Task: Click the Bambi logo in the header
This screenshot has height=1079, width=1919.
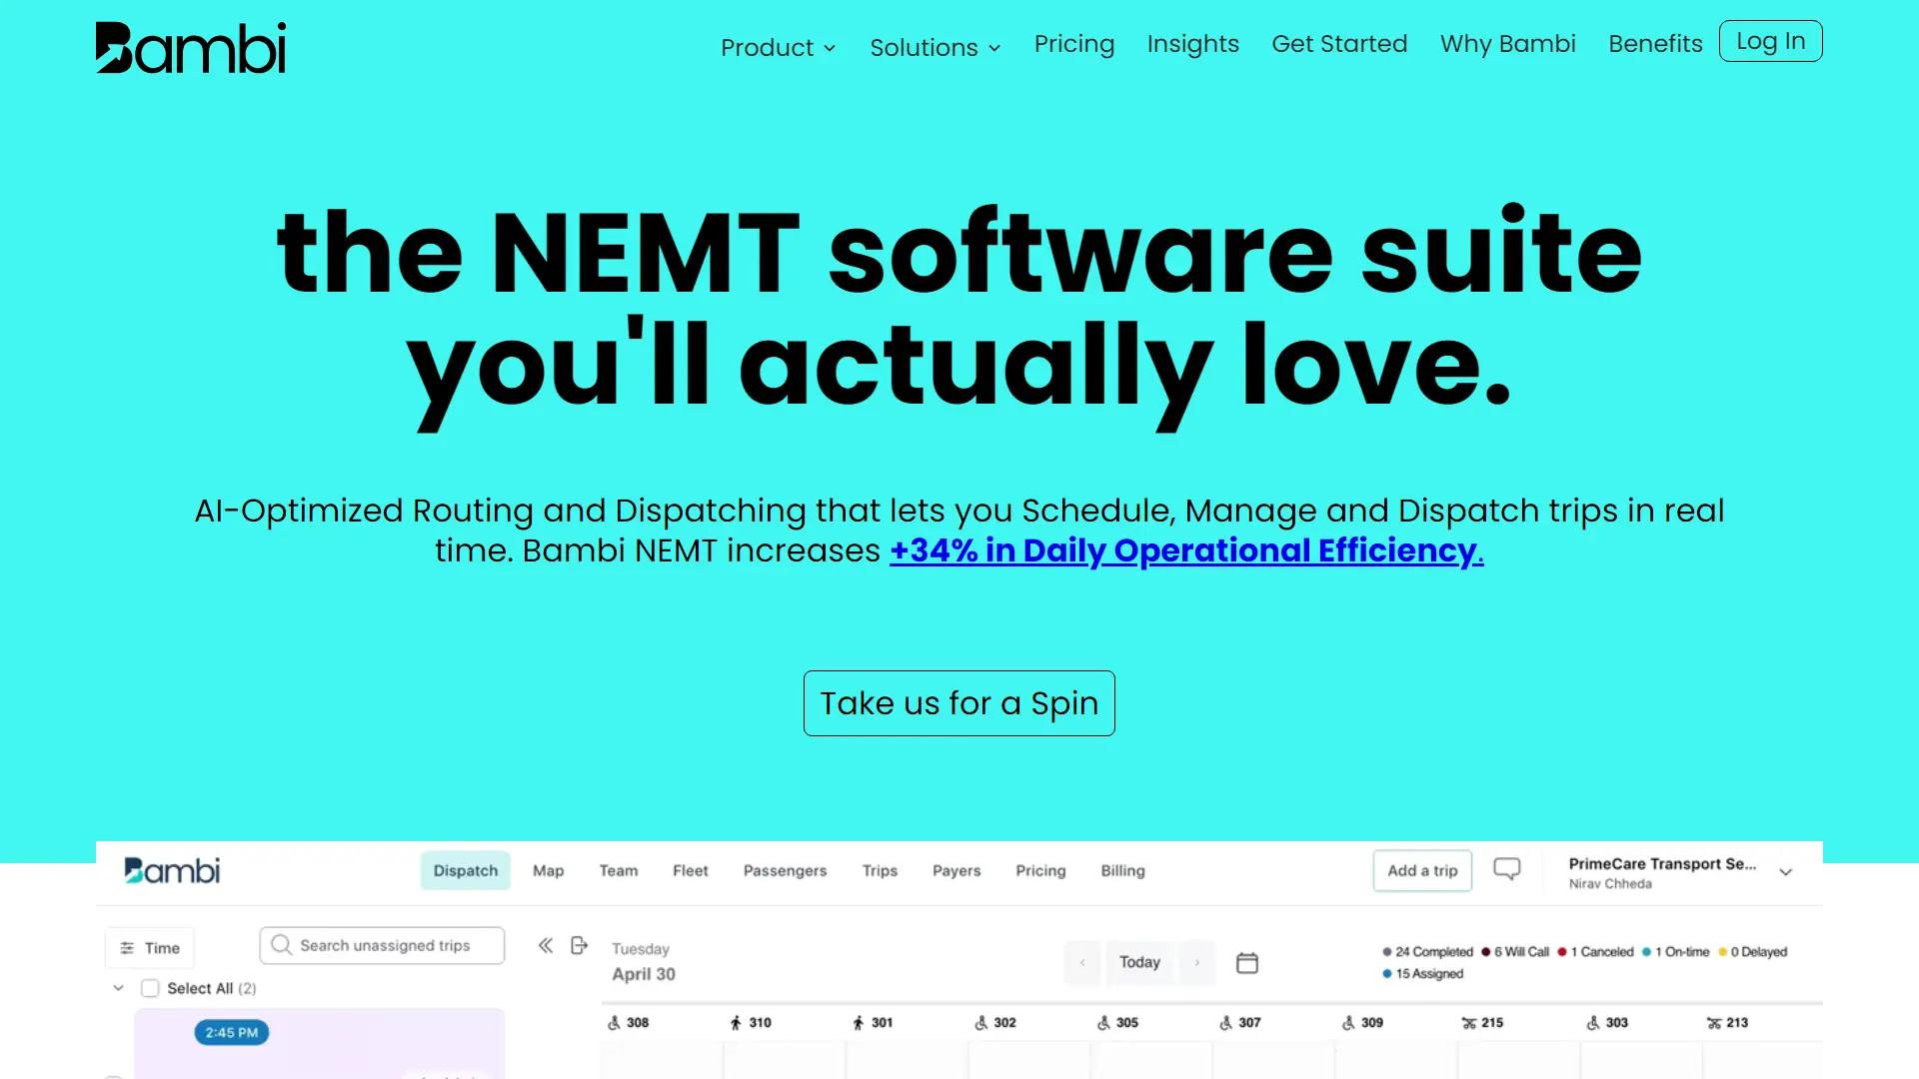Action: coord(190,48)
